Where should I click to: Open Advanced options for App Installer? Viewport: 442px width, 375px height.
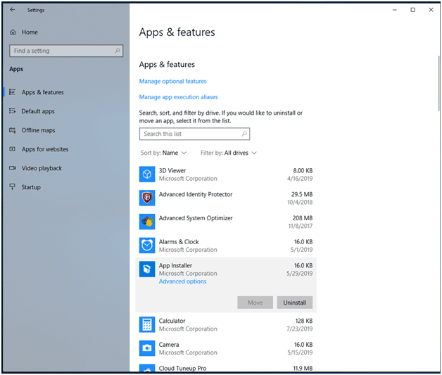(x=182, y=281)
